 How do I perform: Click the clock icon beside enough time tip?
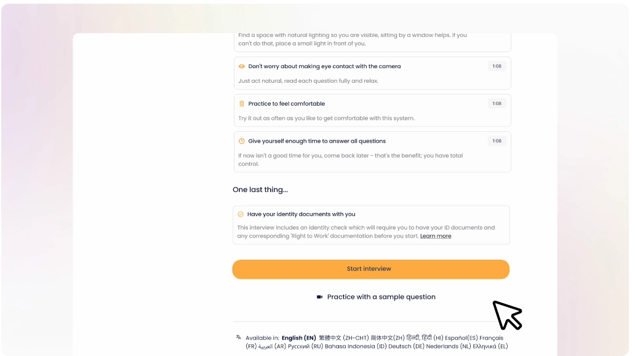click(241, 141)
